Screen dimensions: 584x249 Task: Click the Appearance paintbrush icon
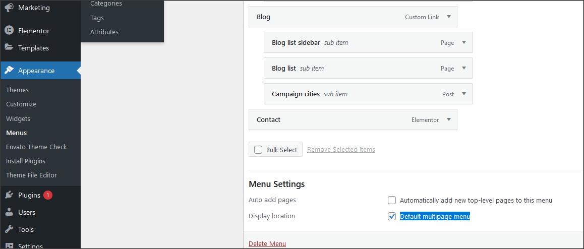9,71
